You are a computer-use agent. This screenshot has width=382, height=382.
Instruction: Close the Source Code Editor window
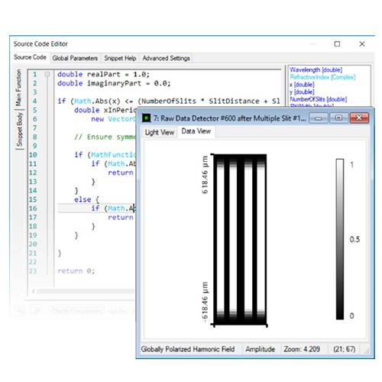tap(362, 44)
